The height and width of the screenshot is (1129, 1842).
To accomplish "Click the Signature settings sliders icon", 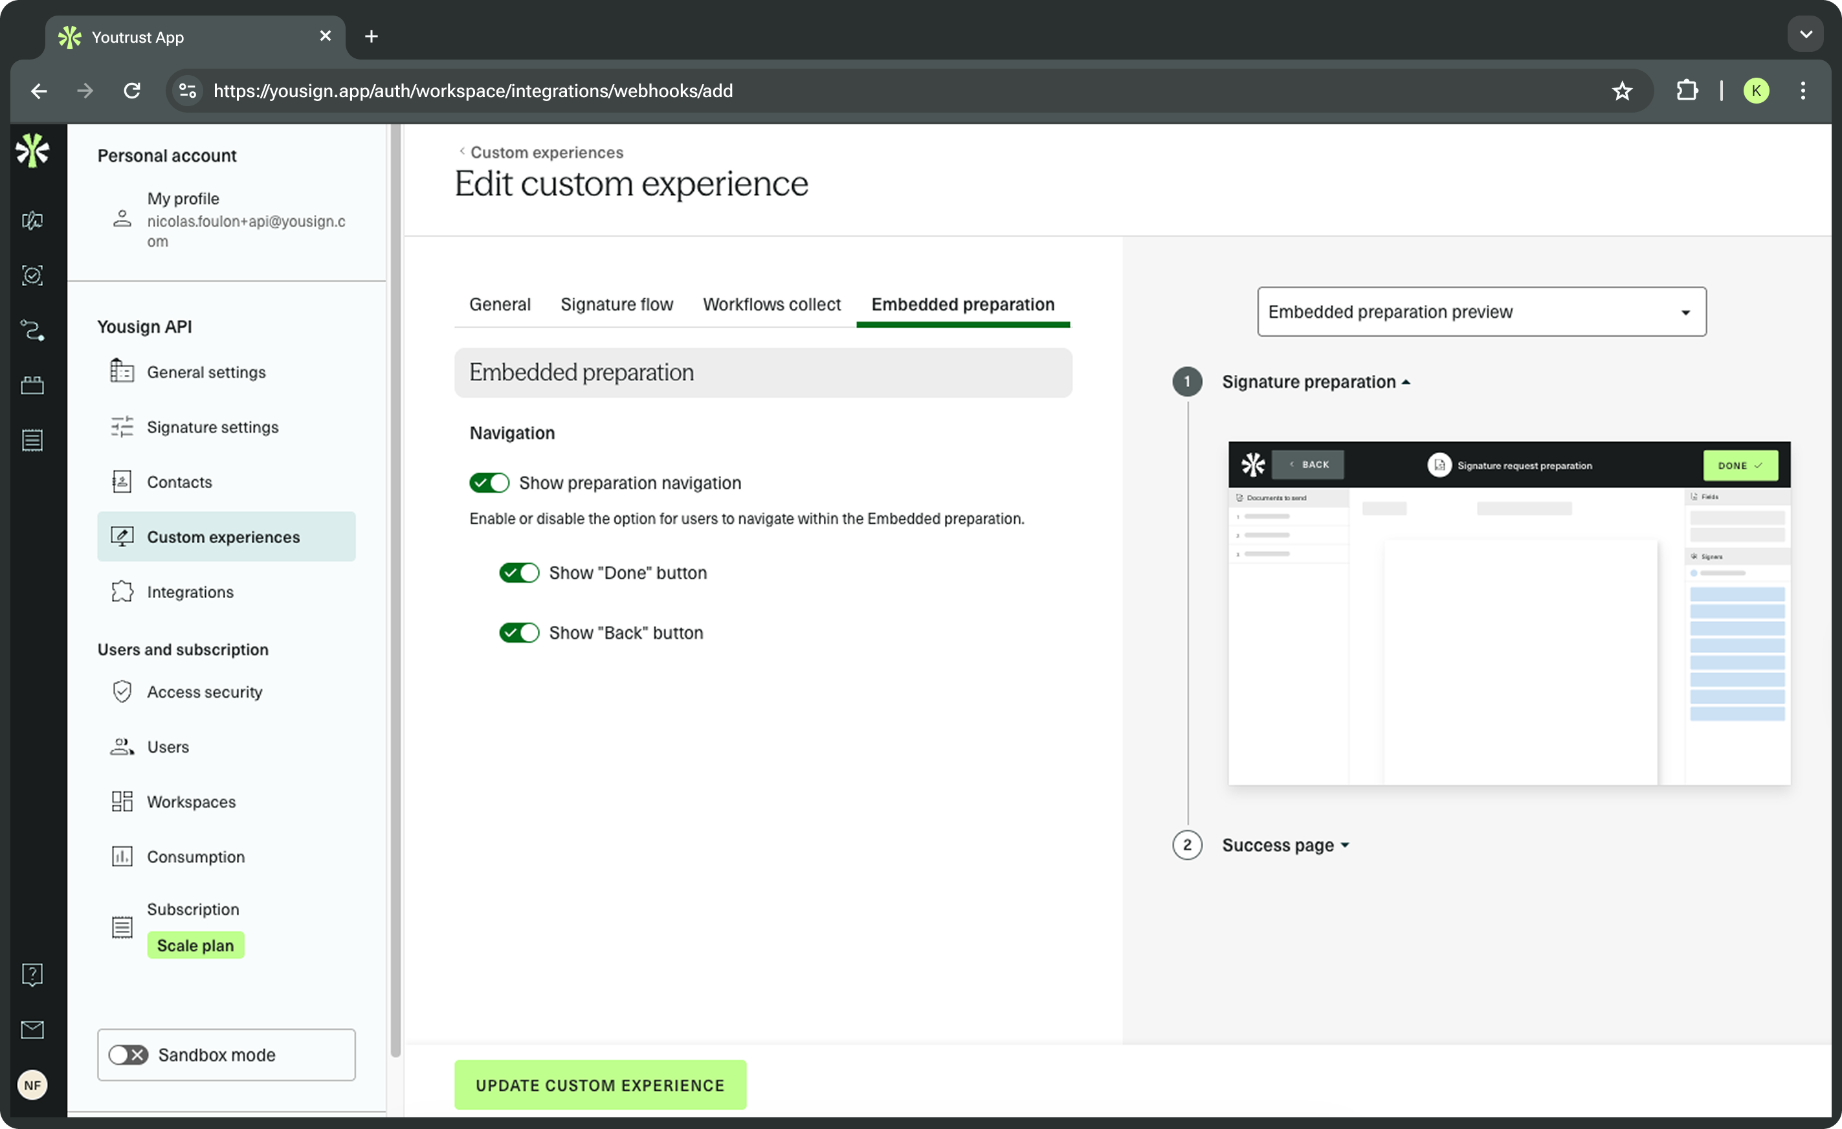I will 122,426.
